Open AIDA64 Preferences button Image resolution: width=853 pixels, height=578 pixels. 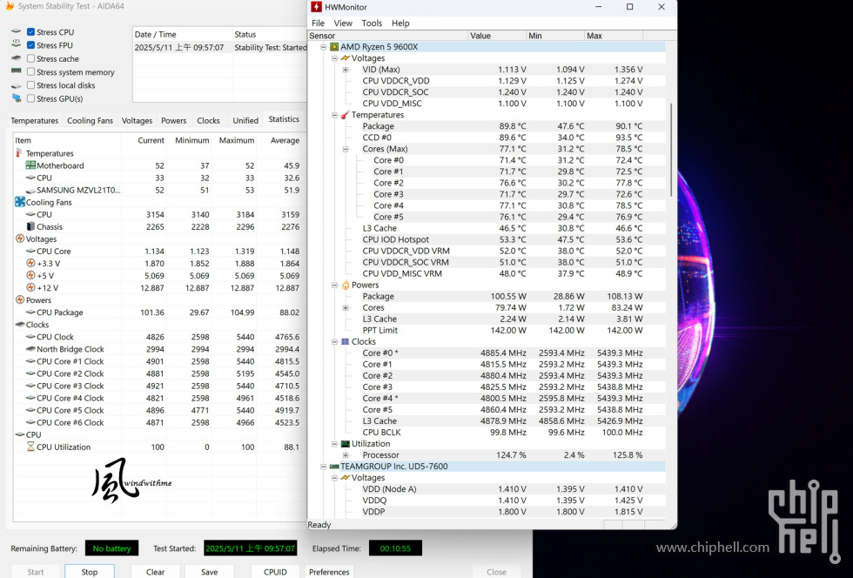[329, 571]
